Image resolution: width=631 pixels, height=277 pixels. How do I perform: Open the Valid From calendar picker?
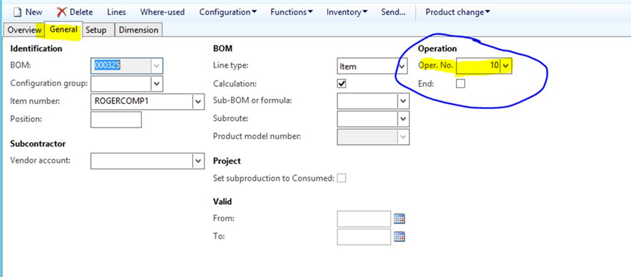pyautogui.click(x=399, y=219)
